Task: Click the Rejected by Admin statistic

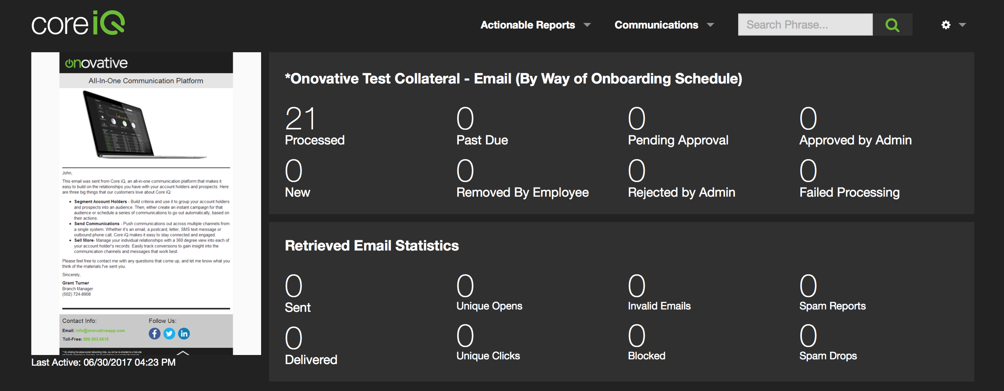Action: (681, 178)
